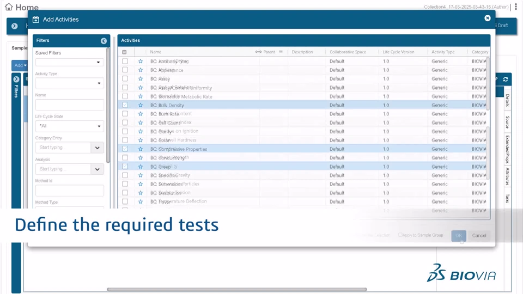The width and height of the screenshot is (523, 294).
Task: Open the Attributes side tab
Action: click(507, 176)
